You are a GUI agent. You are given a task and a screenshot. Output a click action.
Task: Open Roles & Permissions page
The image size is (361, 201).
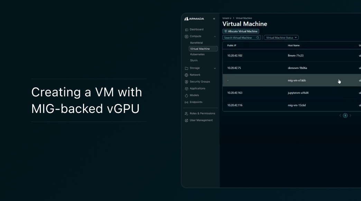click(202, 113)
